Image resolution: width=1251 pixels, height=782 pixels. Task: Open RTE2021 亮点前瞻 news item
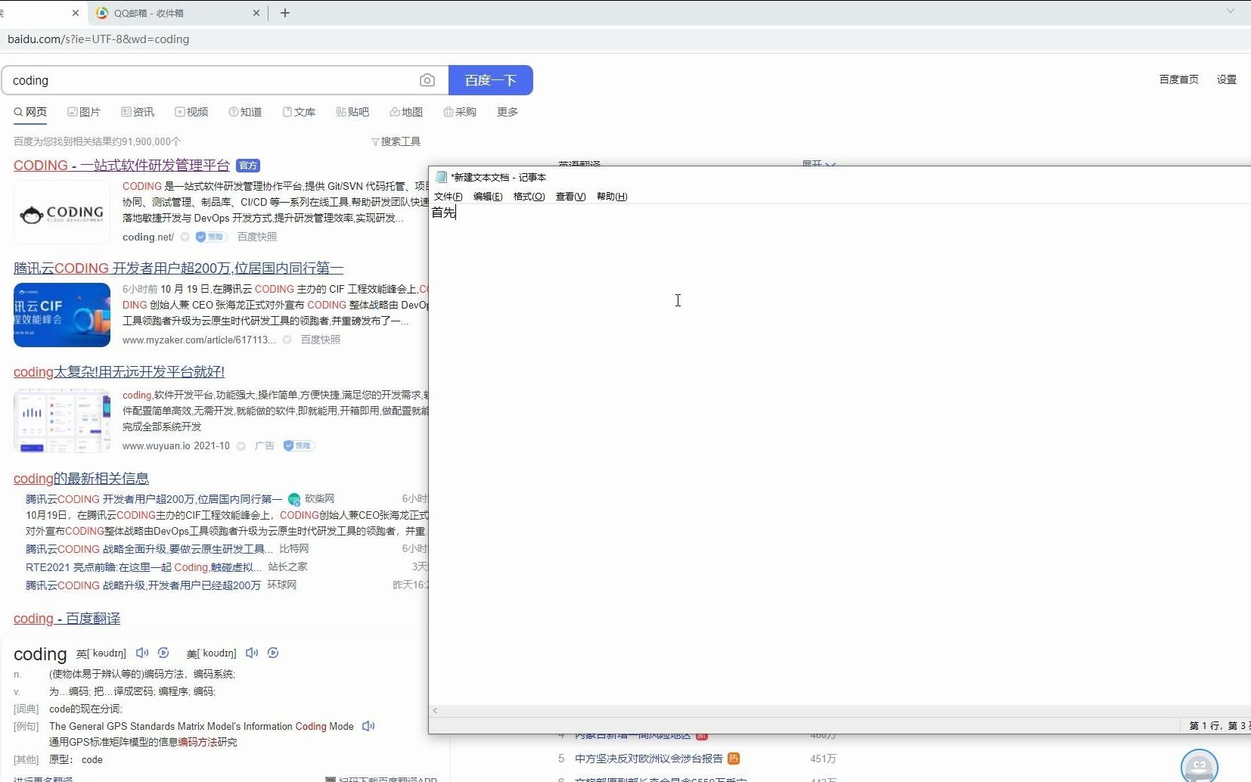(x=144, y=566)
